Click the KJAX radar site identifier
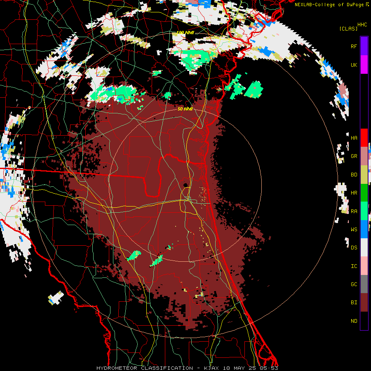Viewport: 371px width, 371px height. coord(211,368)
